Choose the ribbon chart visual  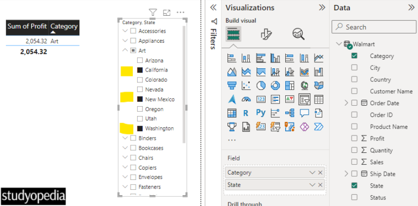tap(304, 72)
